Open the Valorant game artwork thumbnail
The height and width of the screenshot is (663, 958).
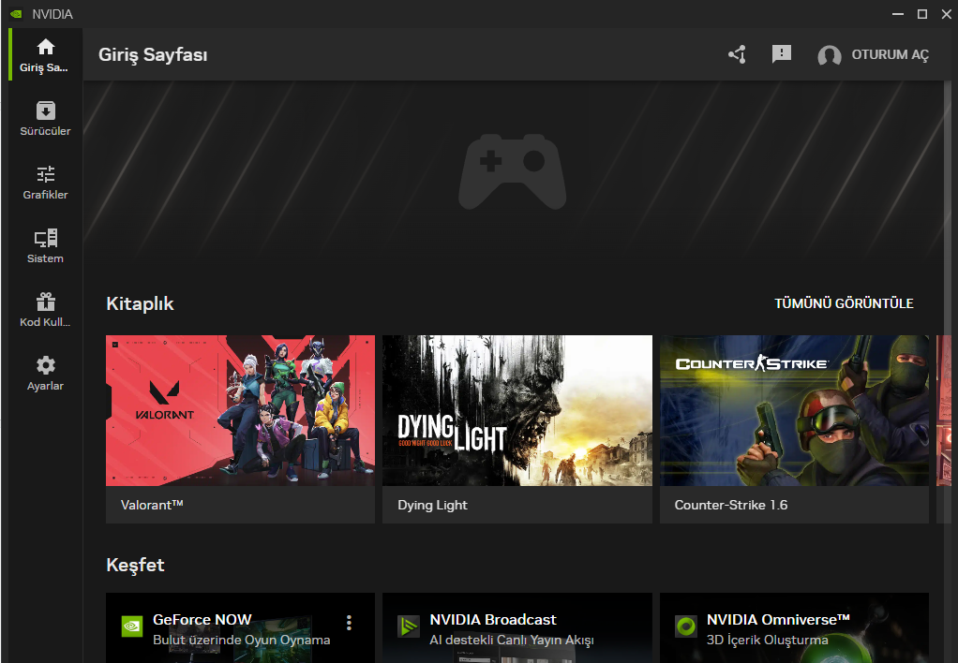click(x=240, y=410)
